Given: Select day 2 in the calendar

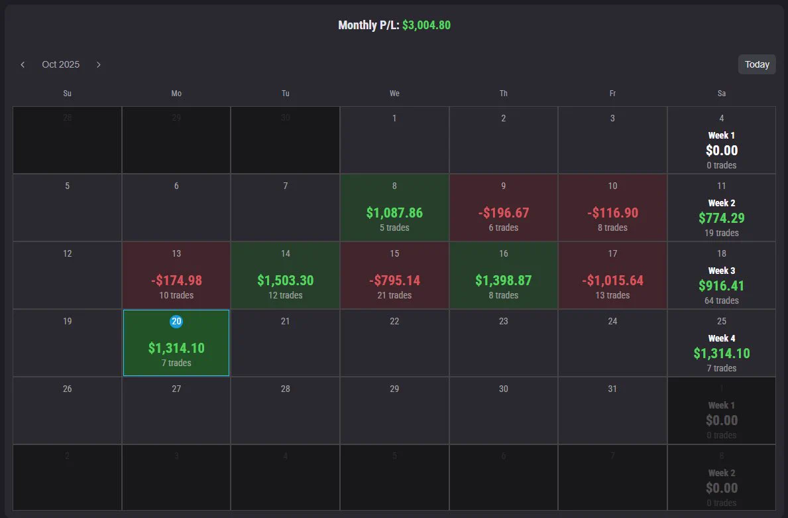Looking at the screenshot, I should pyautogui.click(x=504, y=141).
